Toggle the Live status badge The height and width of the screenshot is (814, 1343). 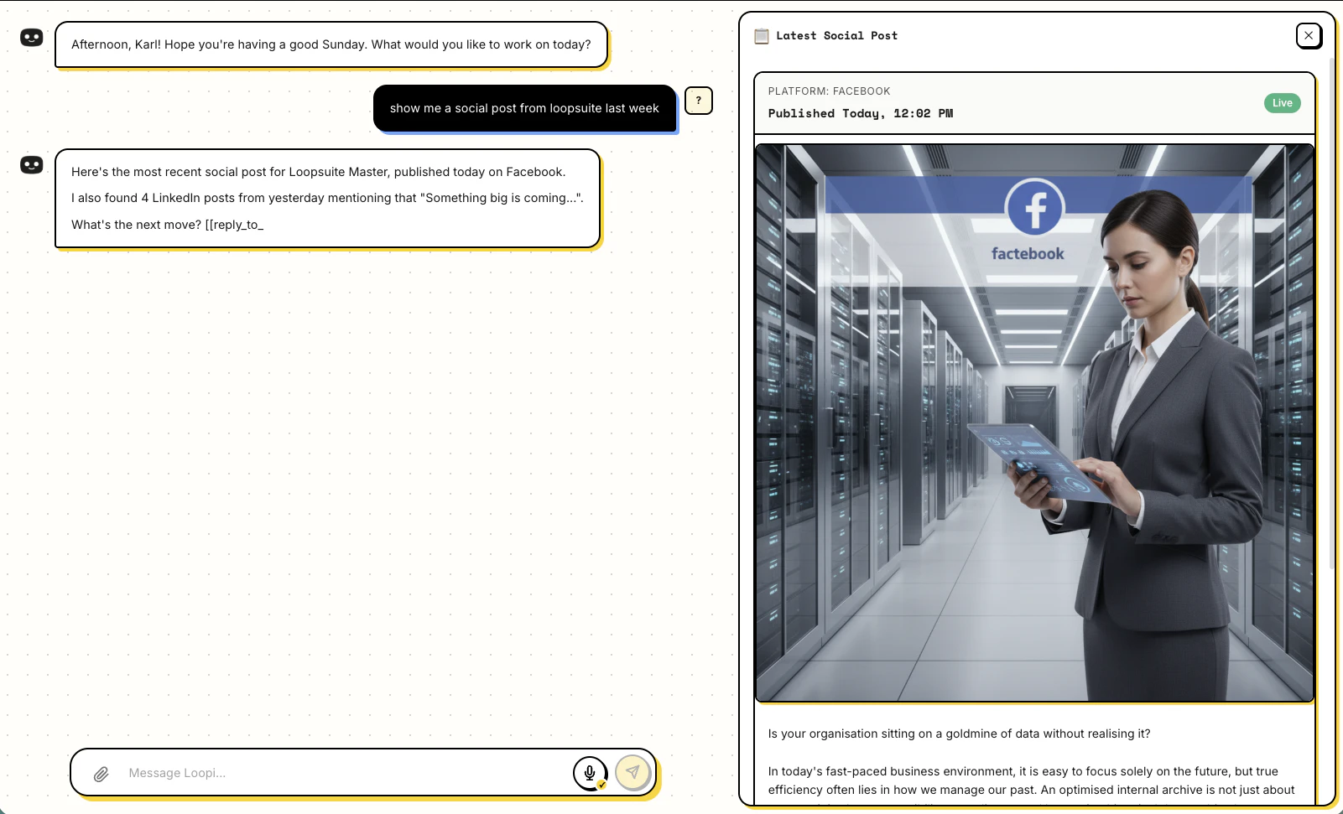[1282, 102]
